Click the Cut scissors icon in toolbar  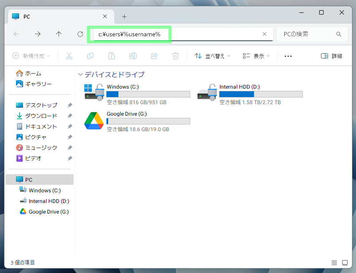69,56
